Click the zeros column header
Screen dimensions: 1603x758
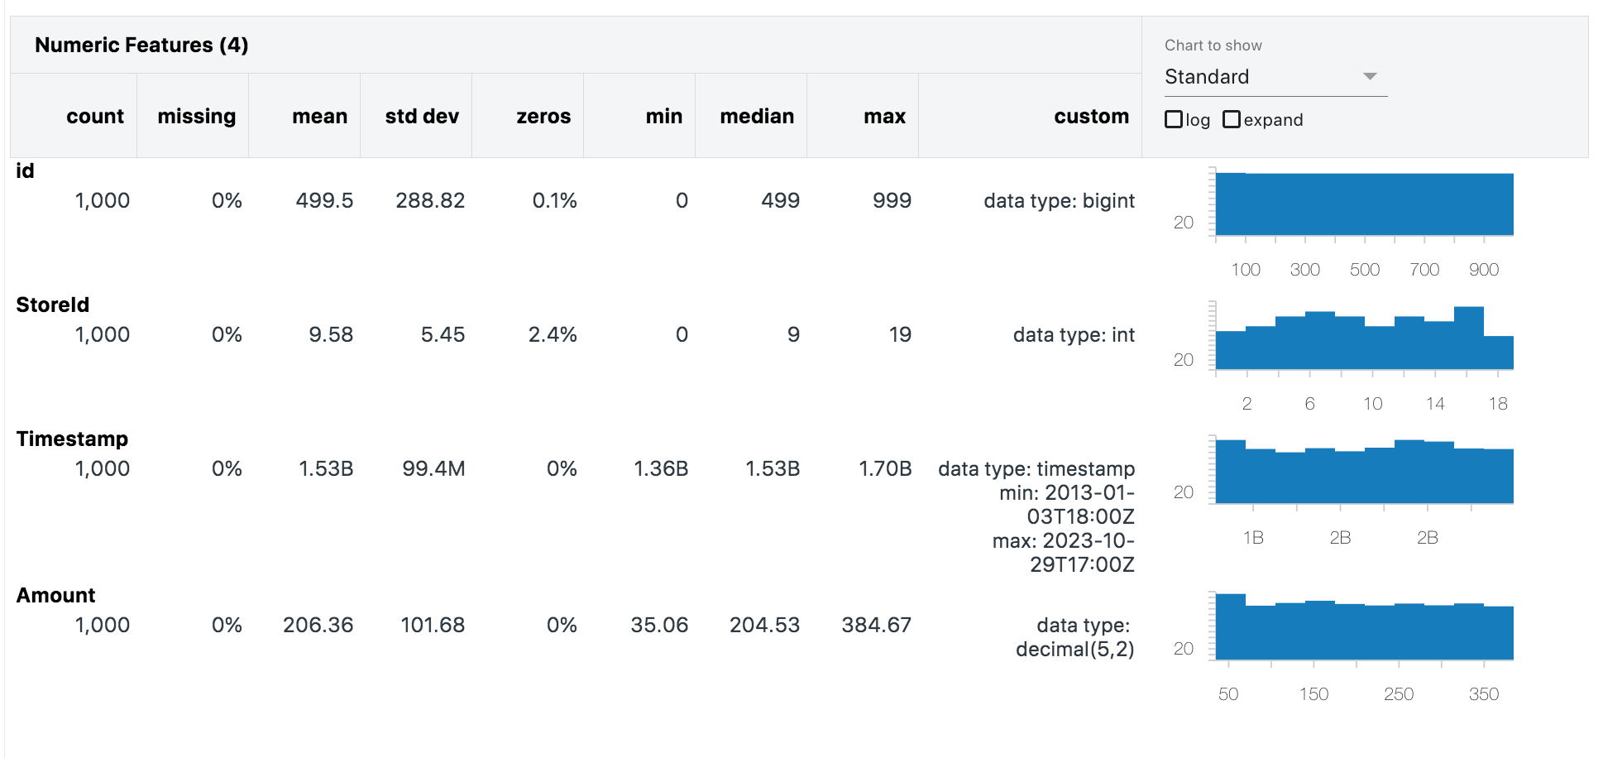[x=543, y=117]
